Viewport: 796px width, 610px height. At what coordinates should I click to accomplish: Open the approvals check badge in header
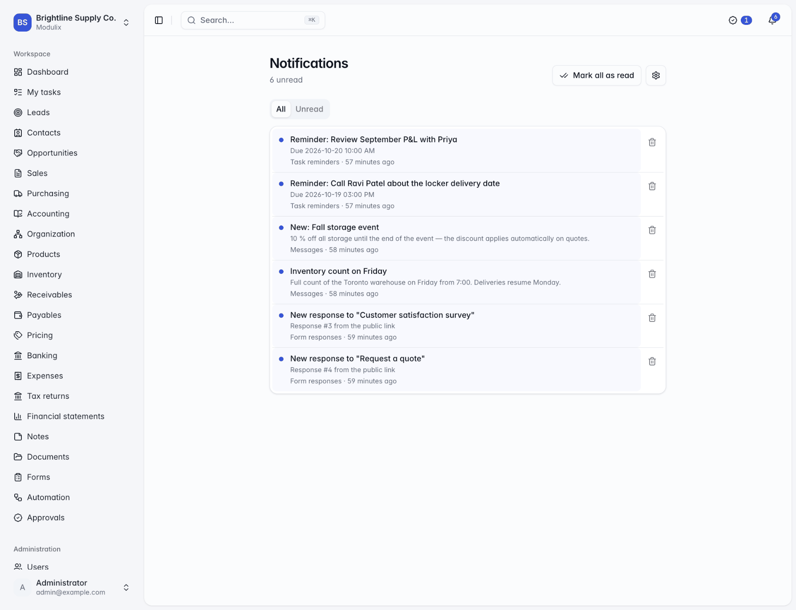point(740,20)
